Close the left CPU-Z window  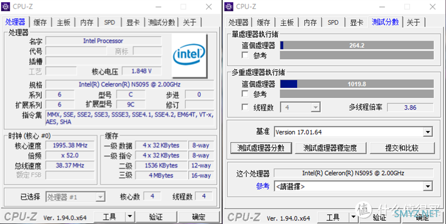[x=209, y=6]
